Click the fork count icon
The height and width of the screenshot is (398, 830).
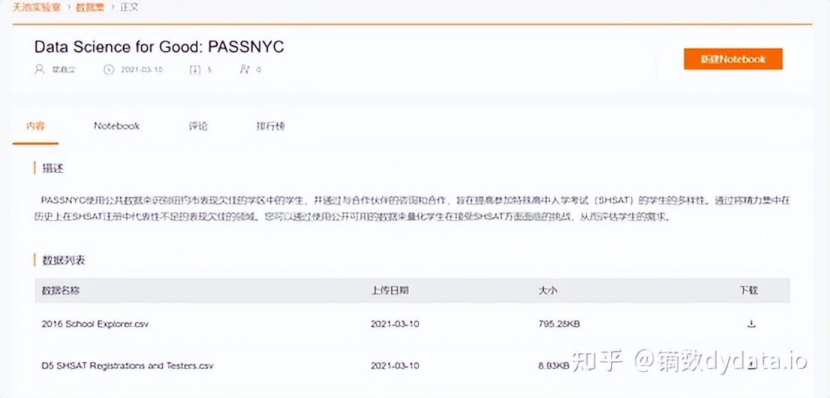coord(243,70)
